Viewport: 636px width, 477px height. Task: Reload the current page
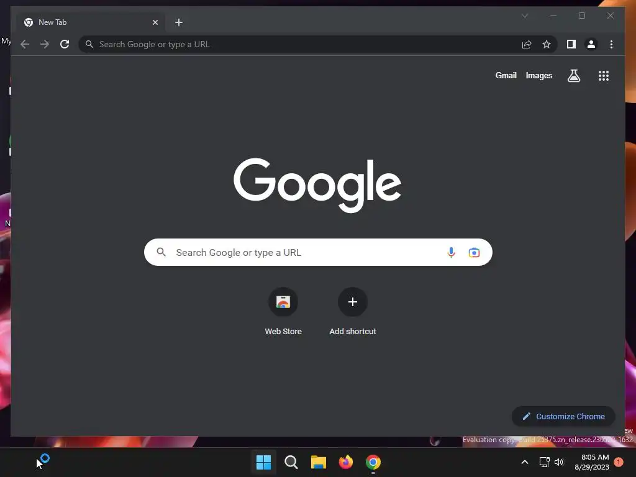click(x=65, y=44)
